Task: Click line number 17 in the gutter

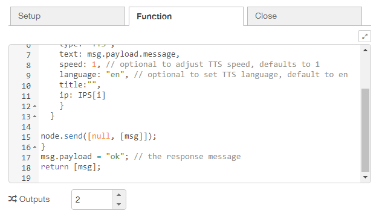Action: [x=26, y=158]
